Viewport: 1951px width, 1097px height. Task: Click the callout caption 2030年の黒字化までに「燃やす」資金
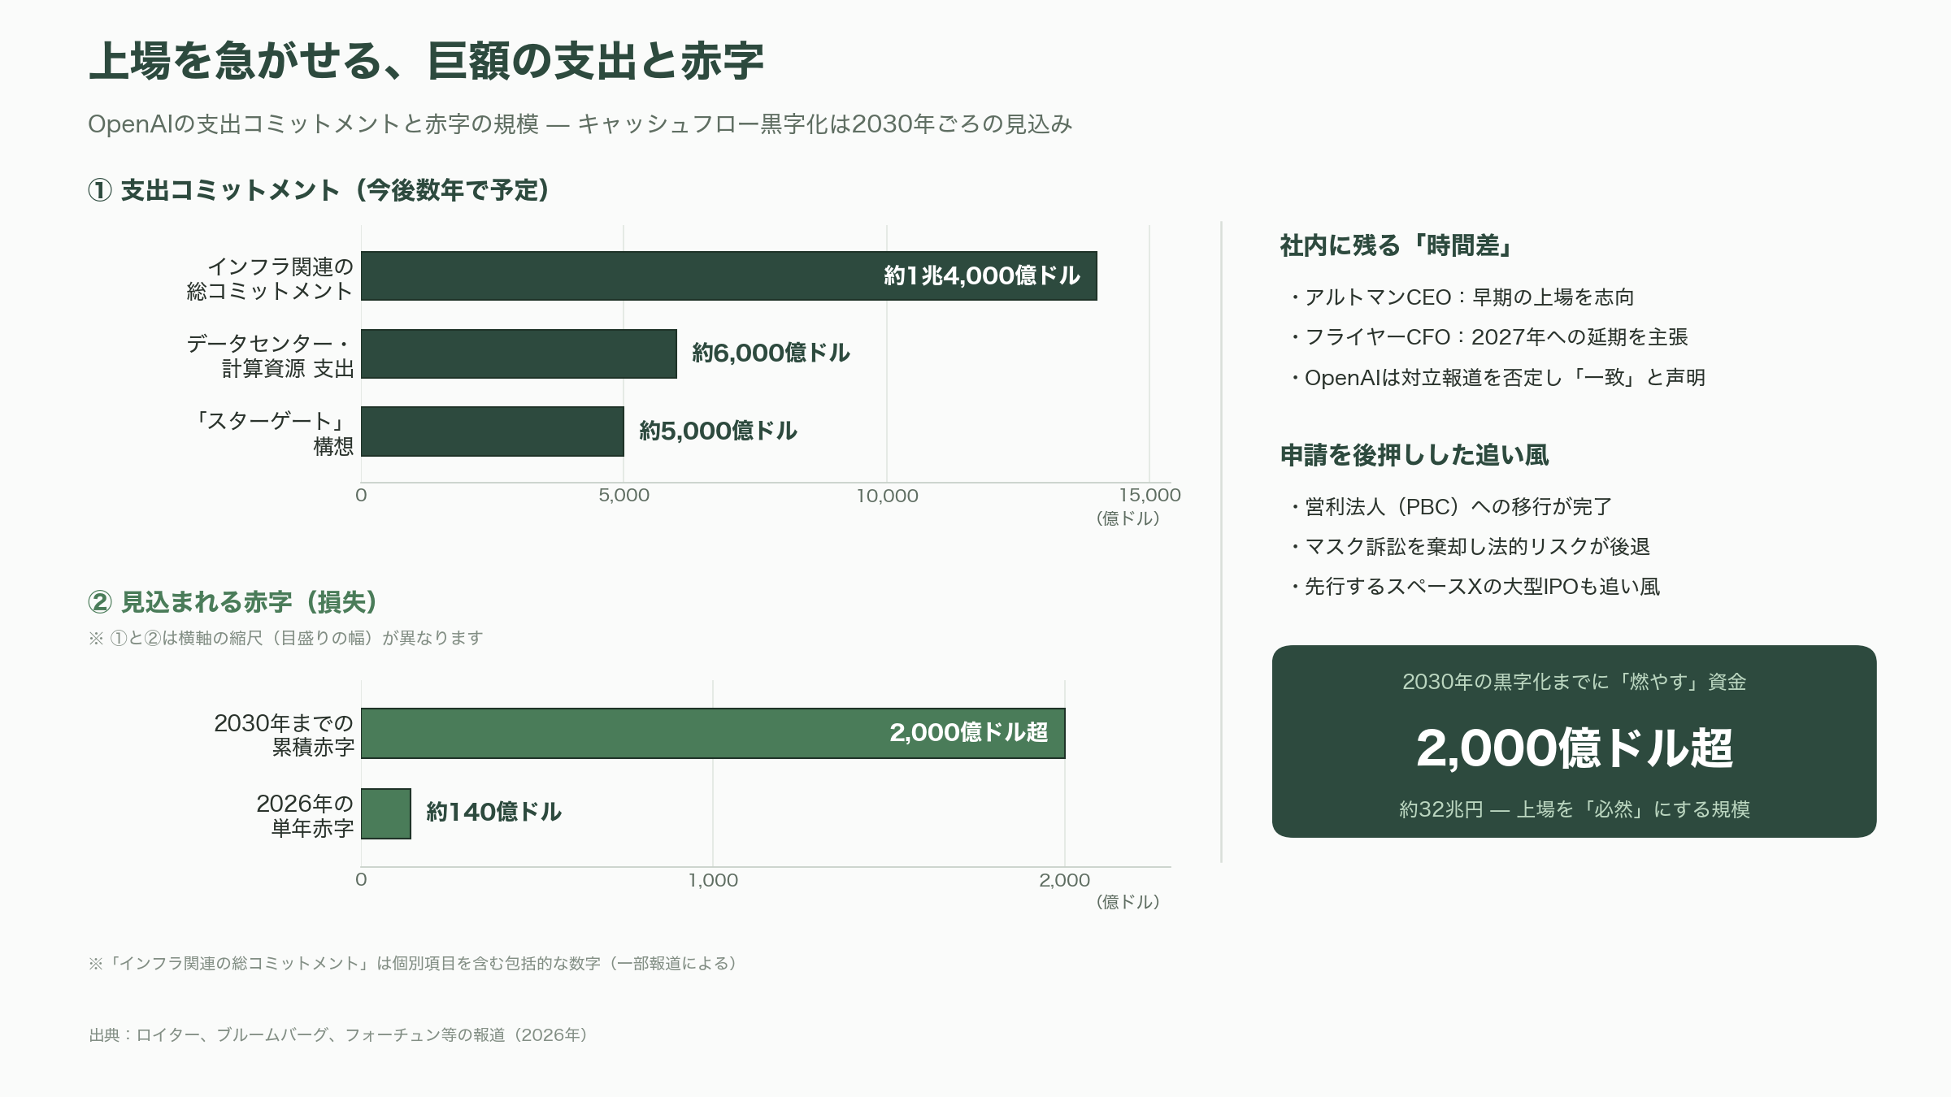1574,682
